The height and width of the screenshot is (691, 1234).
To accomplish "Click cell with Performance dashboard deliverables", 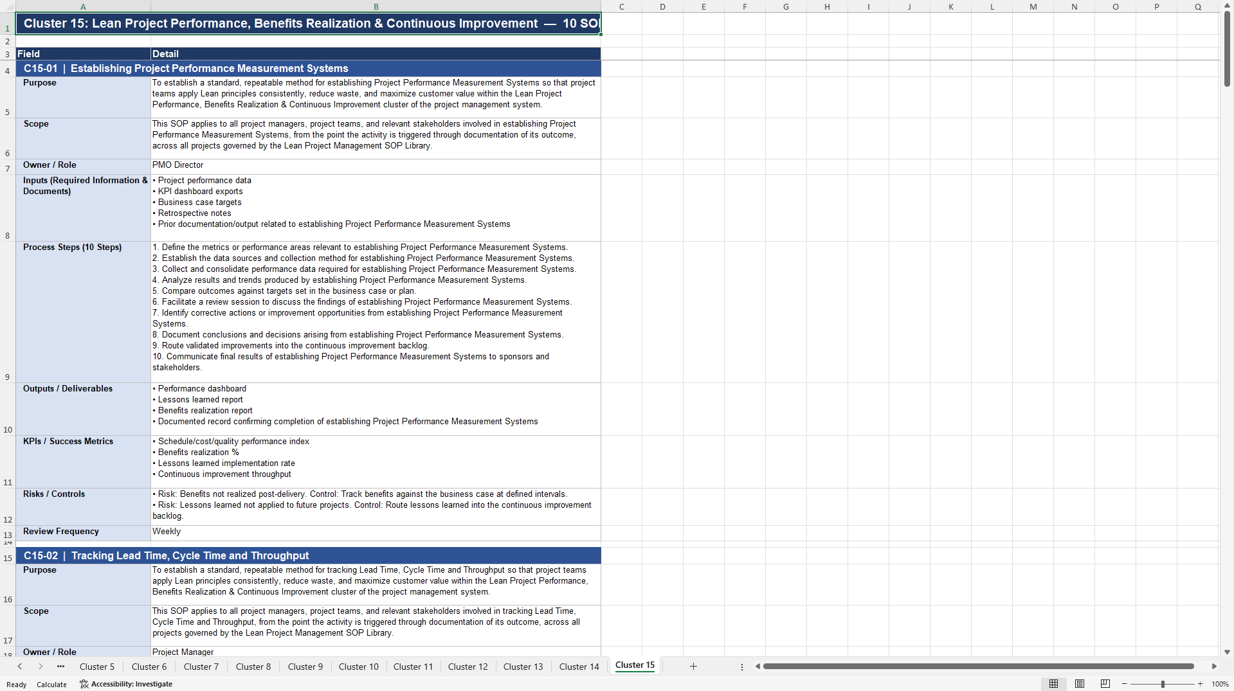I will pos(376,409).
